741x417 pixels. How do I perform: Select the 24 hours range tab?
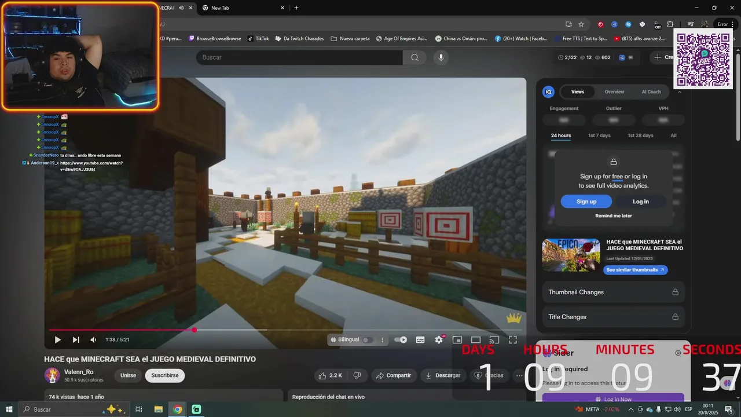[x=561, y=136]
